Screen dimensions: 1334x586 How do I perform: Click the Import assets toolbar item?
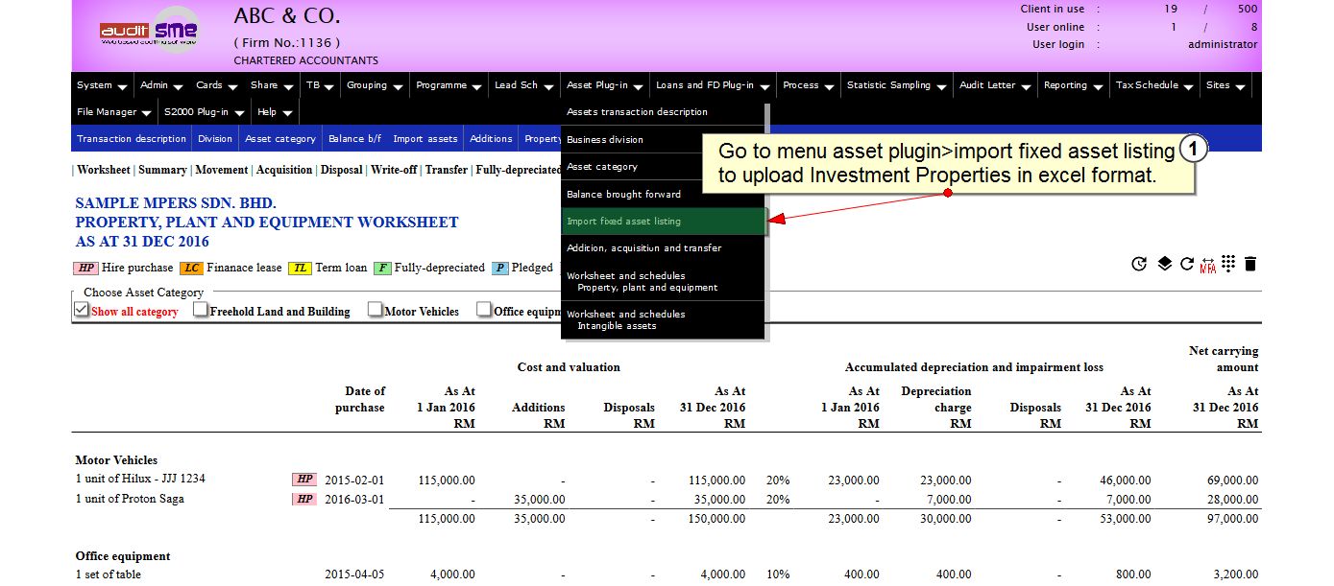point(424,139)
